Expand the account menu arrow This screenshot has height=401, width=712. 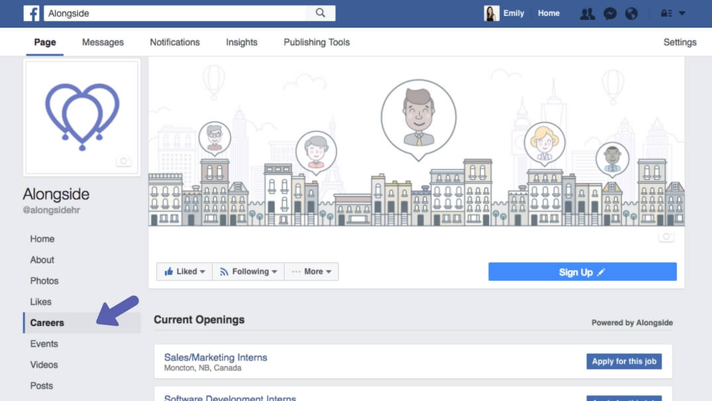682,13
